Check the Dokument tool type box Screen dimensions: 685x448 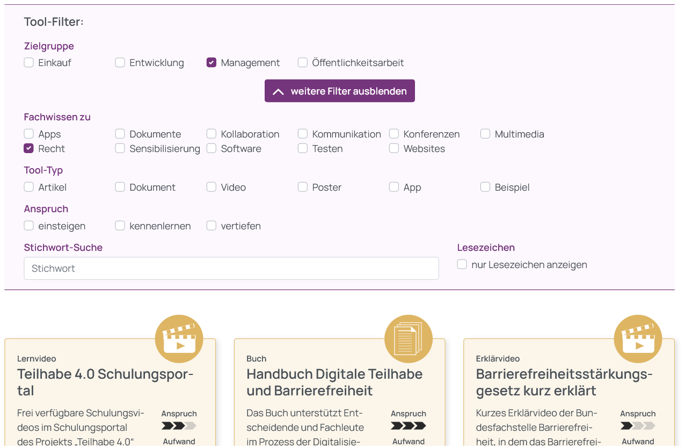[x=120, y=187]
